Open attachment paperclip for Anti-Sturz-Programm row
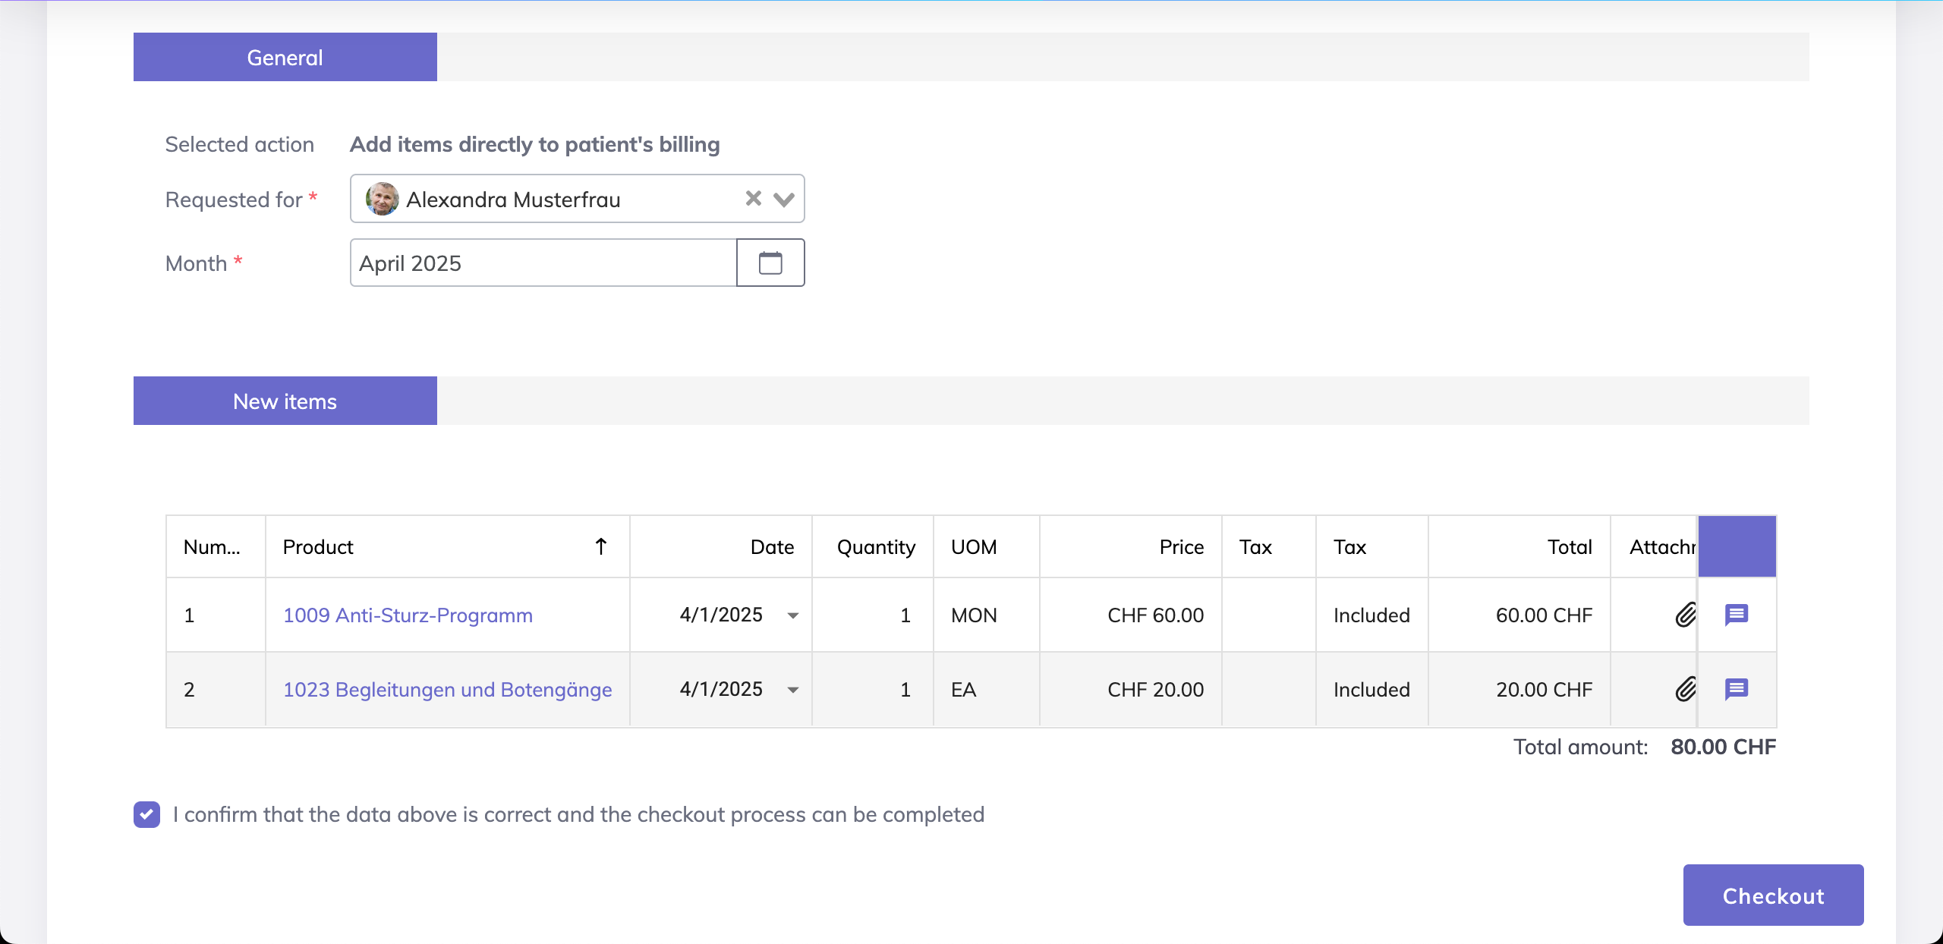 pos(1685,615)
